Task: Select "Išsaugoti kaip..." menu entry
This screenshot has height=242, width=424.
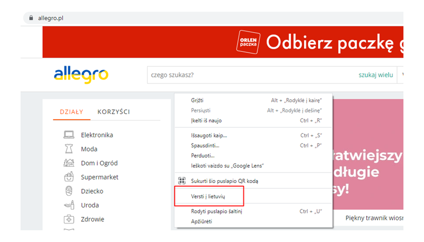Action: [209, 135]
